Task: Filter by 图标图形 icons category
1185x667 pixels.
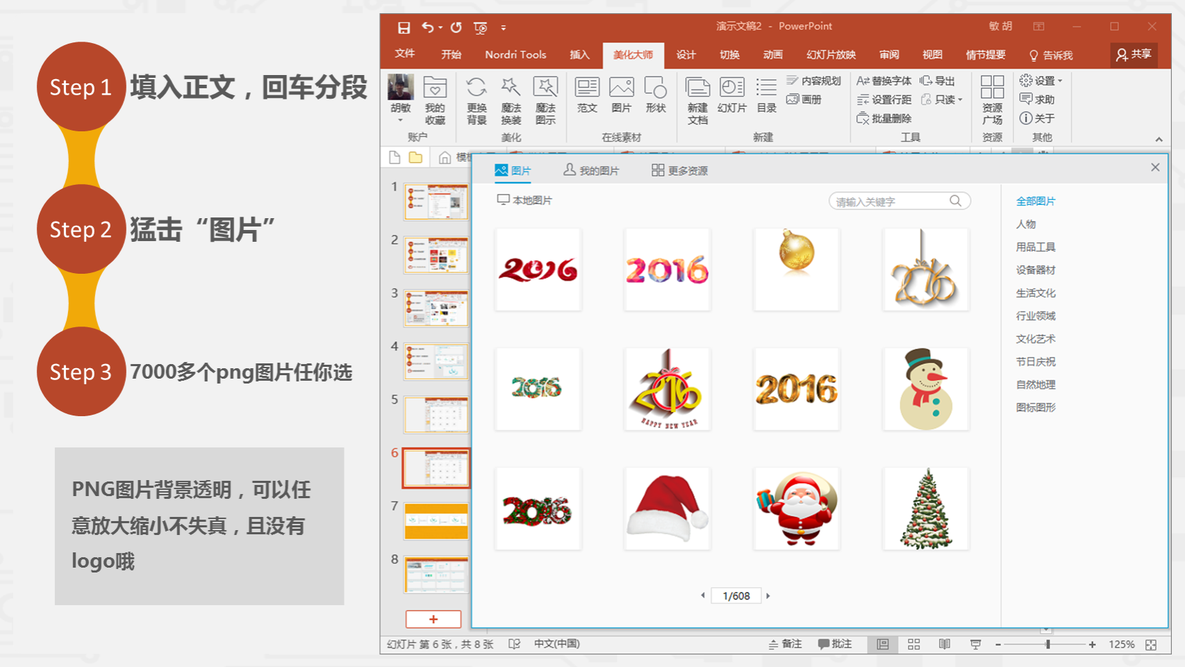Action: (x=1036, y=407)
